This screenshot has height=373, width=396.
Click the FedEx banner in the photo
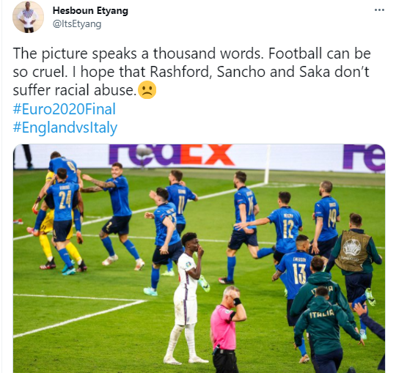(172, 155)
